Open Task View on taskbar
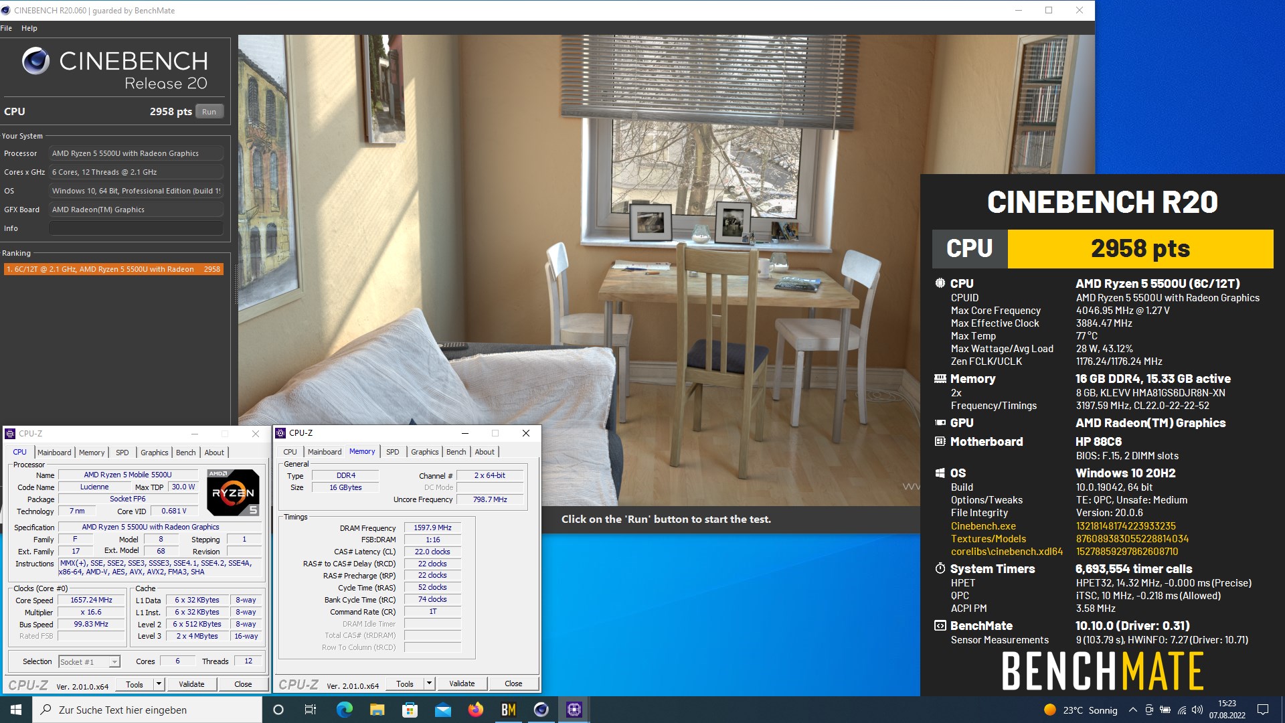This screenshot has width=1285, height=723. (311, 710)
